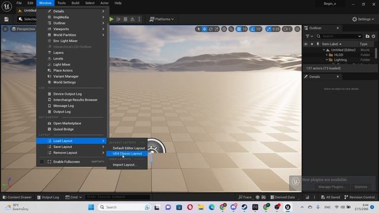Viewport: 379px width, 213px height.
Task: Click the Stop simulation button
Action: 126,19
